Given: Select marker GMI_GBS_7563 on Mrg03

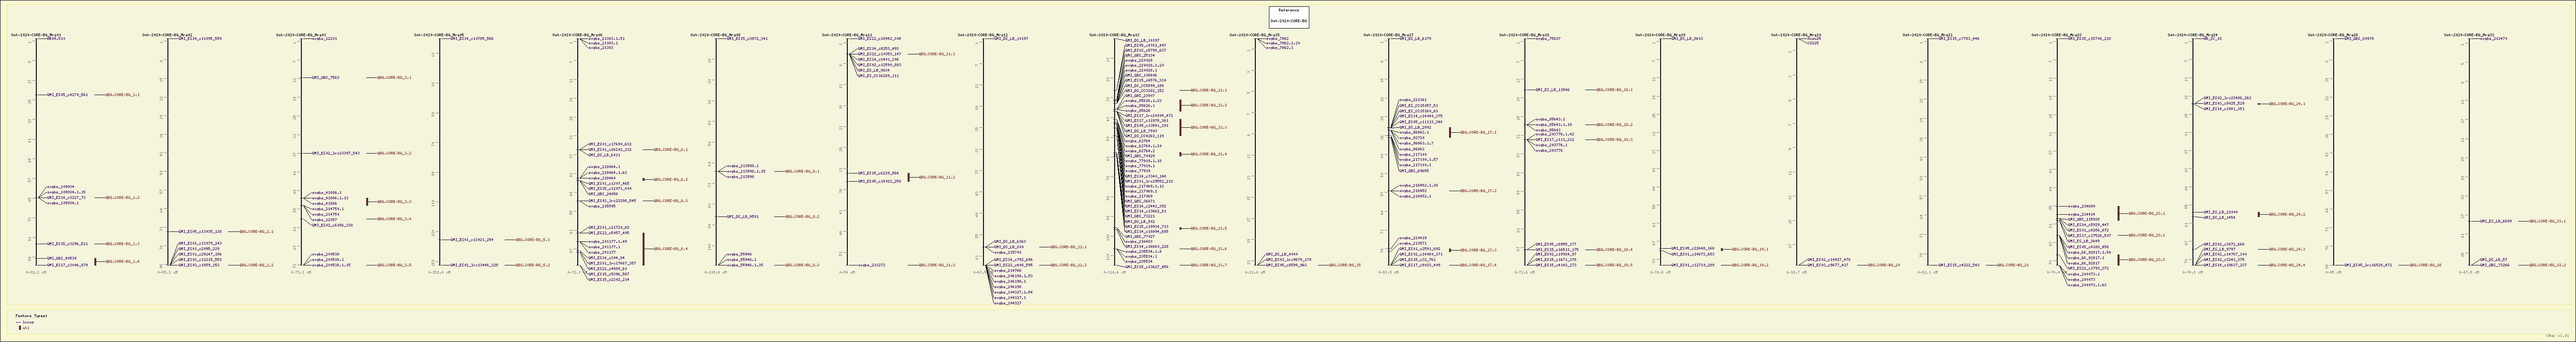Looking at the screenshot, I should click(x=325, y=77).
